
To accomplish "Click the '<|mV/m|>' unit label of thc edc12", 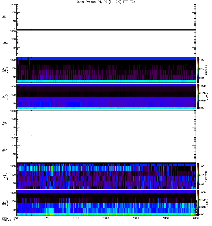I will pyautogui.click(x=206, y=176).
